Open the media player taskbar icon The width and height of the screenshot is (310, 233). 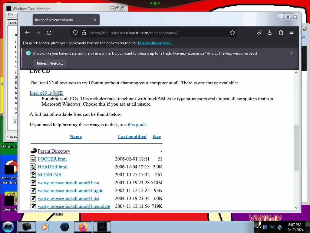pyautogui.click(x=45, y=227)
